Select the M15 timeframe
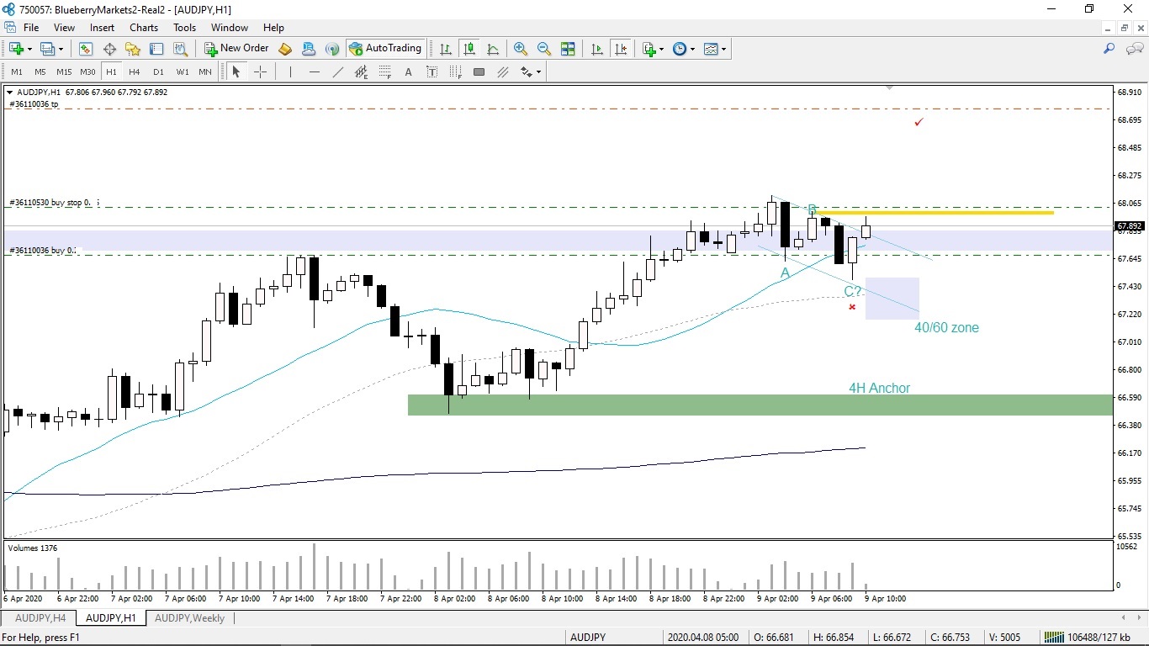Screen dimensions: 1149x646 coord(64,72)
